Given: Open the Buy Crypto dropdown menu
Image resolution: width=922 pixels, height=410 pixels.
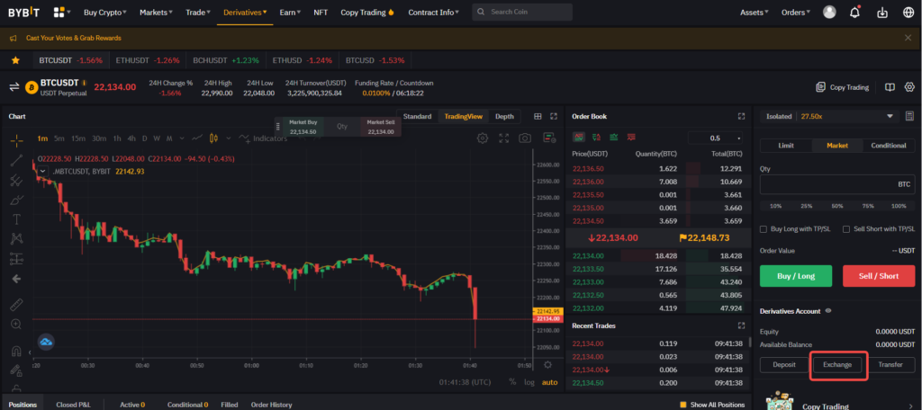Looking at the screenshot, I should (105, 13).
